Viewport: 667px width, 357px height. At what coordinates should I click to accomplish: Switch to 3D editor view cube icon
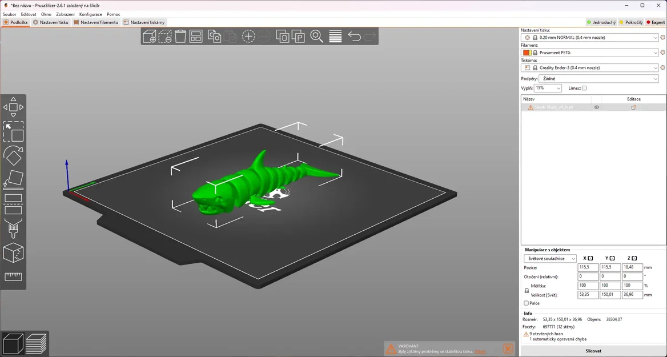click(x=13, y=344)
